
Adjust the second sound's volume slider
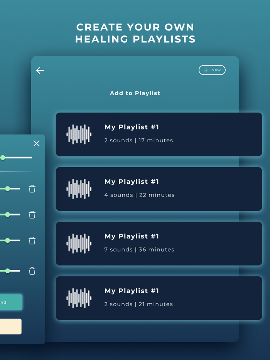10,214
